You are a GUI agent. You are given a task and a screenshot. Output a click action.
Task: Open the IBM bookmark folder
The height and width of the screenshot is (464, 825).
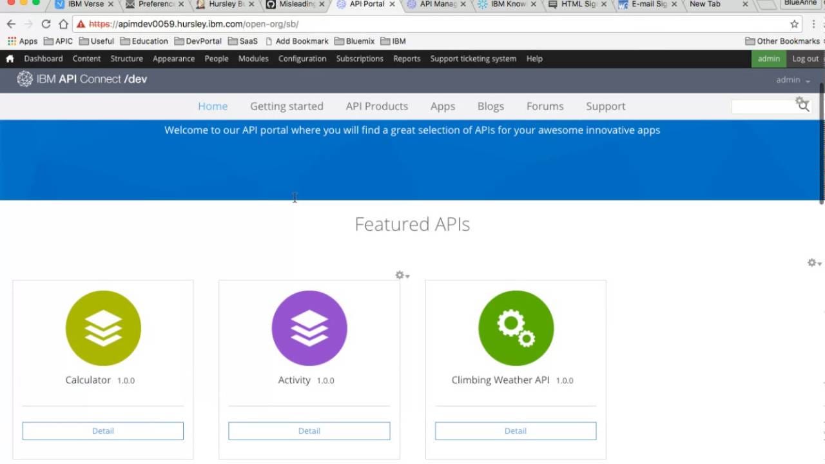coord(393,41)
